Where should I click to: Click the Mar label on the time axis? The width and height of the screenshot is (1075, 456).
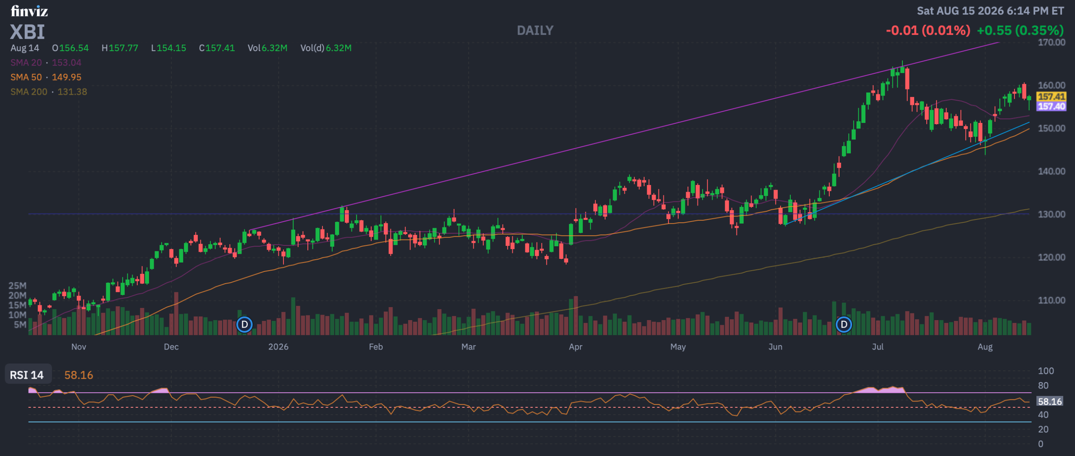pos(469,347)
